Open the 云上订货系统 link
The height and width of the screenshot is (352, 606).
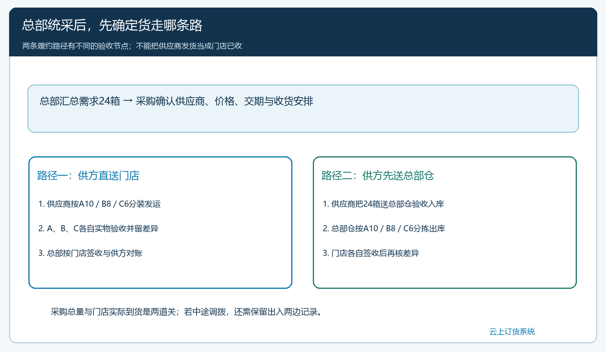(512, 332)
